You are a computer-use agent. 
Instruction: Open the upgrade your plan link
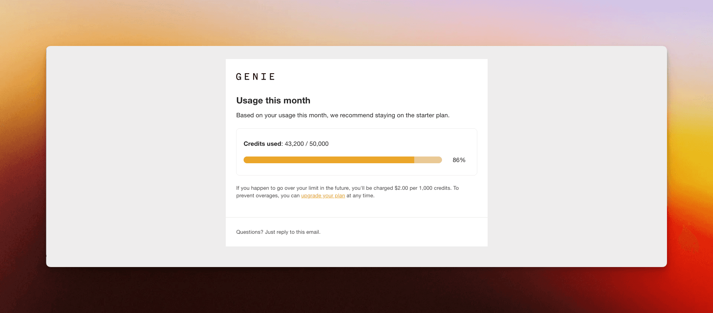pyautogui.click(x=323, y=196)
